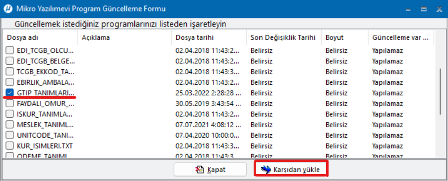This screenshot has height=181, width=448.
Task: Click the FAYDALI_OMUR file name
Action: point(45,104)
